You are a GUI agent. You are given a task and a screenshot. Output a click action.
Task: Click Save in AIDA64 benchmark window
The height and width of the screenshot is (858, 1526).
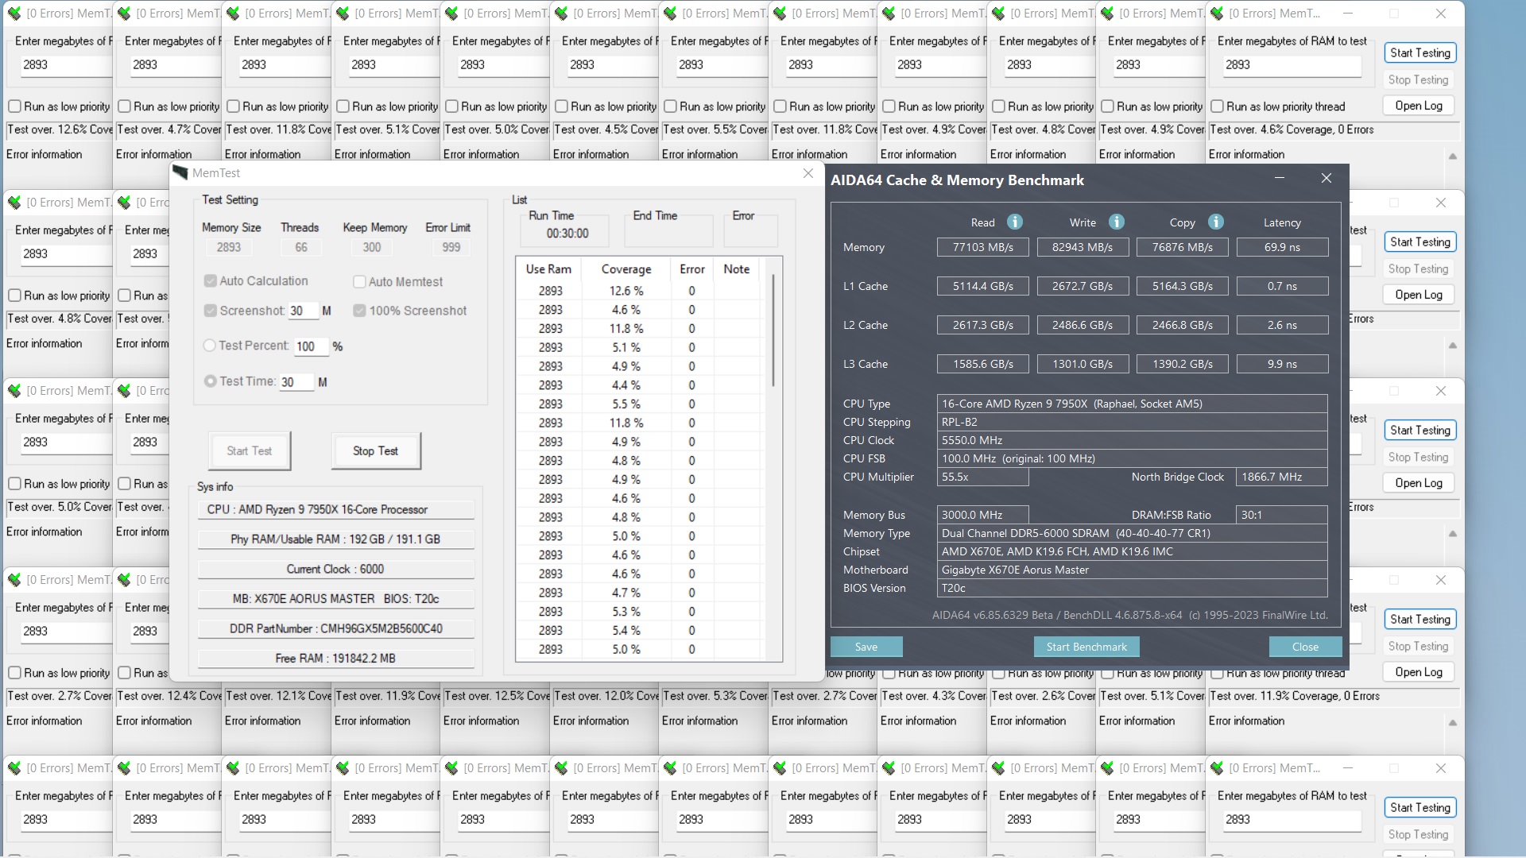pos(866,647)
